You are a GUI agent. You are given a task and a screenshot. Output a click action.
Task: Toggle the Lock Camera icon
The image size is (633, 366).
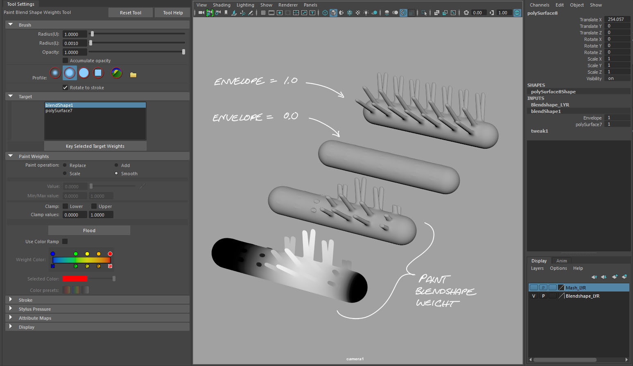pos(210,13)
